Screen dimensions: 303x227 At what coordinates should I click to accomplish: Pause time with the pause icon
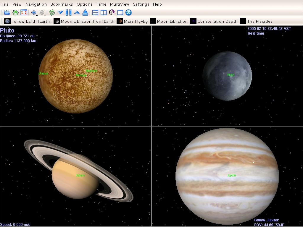point(68,12)
